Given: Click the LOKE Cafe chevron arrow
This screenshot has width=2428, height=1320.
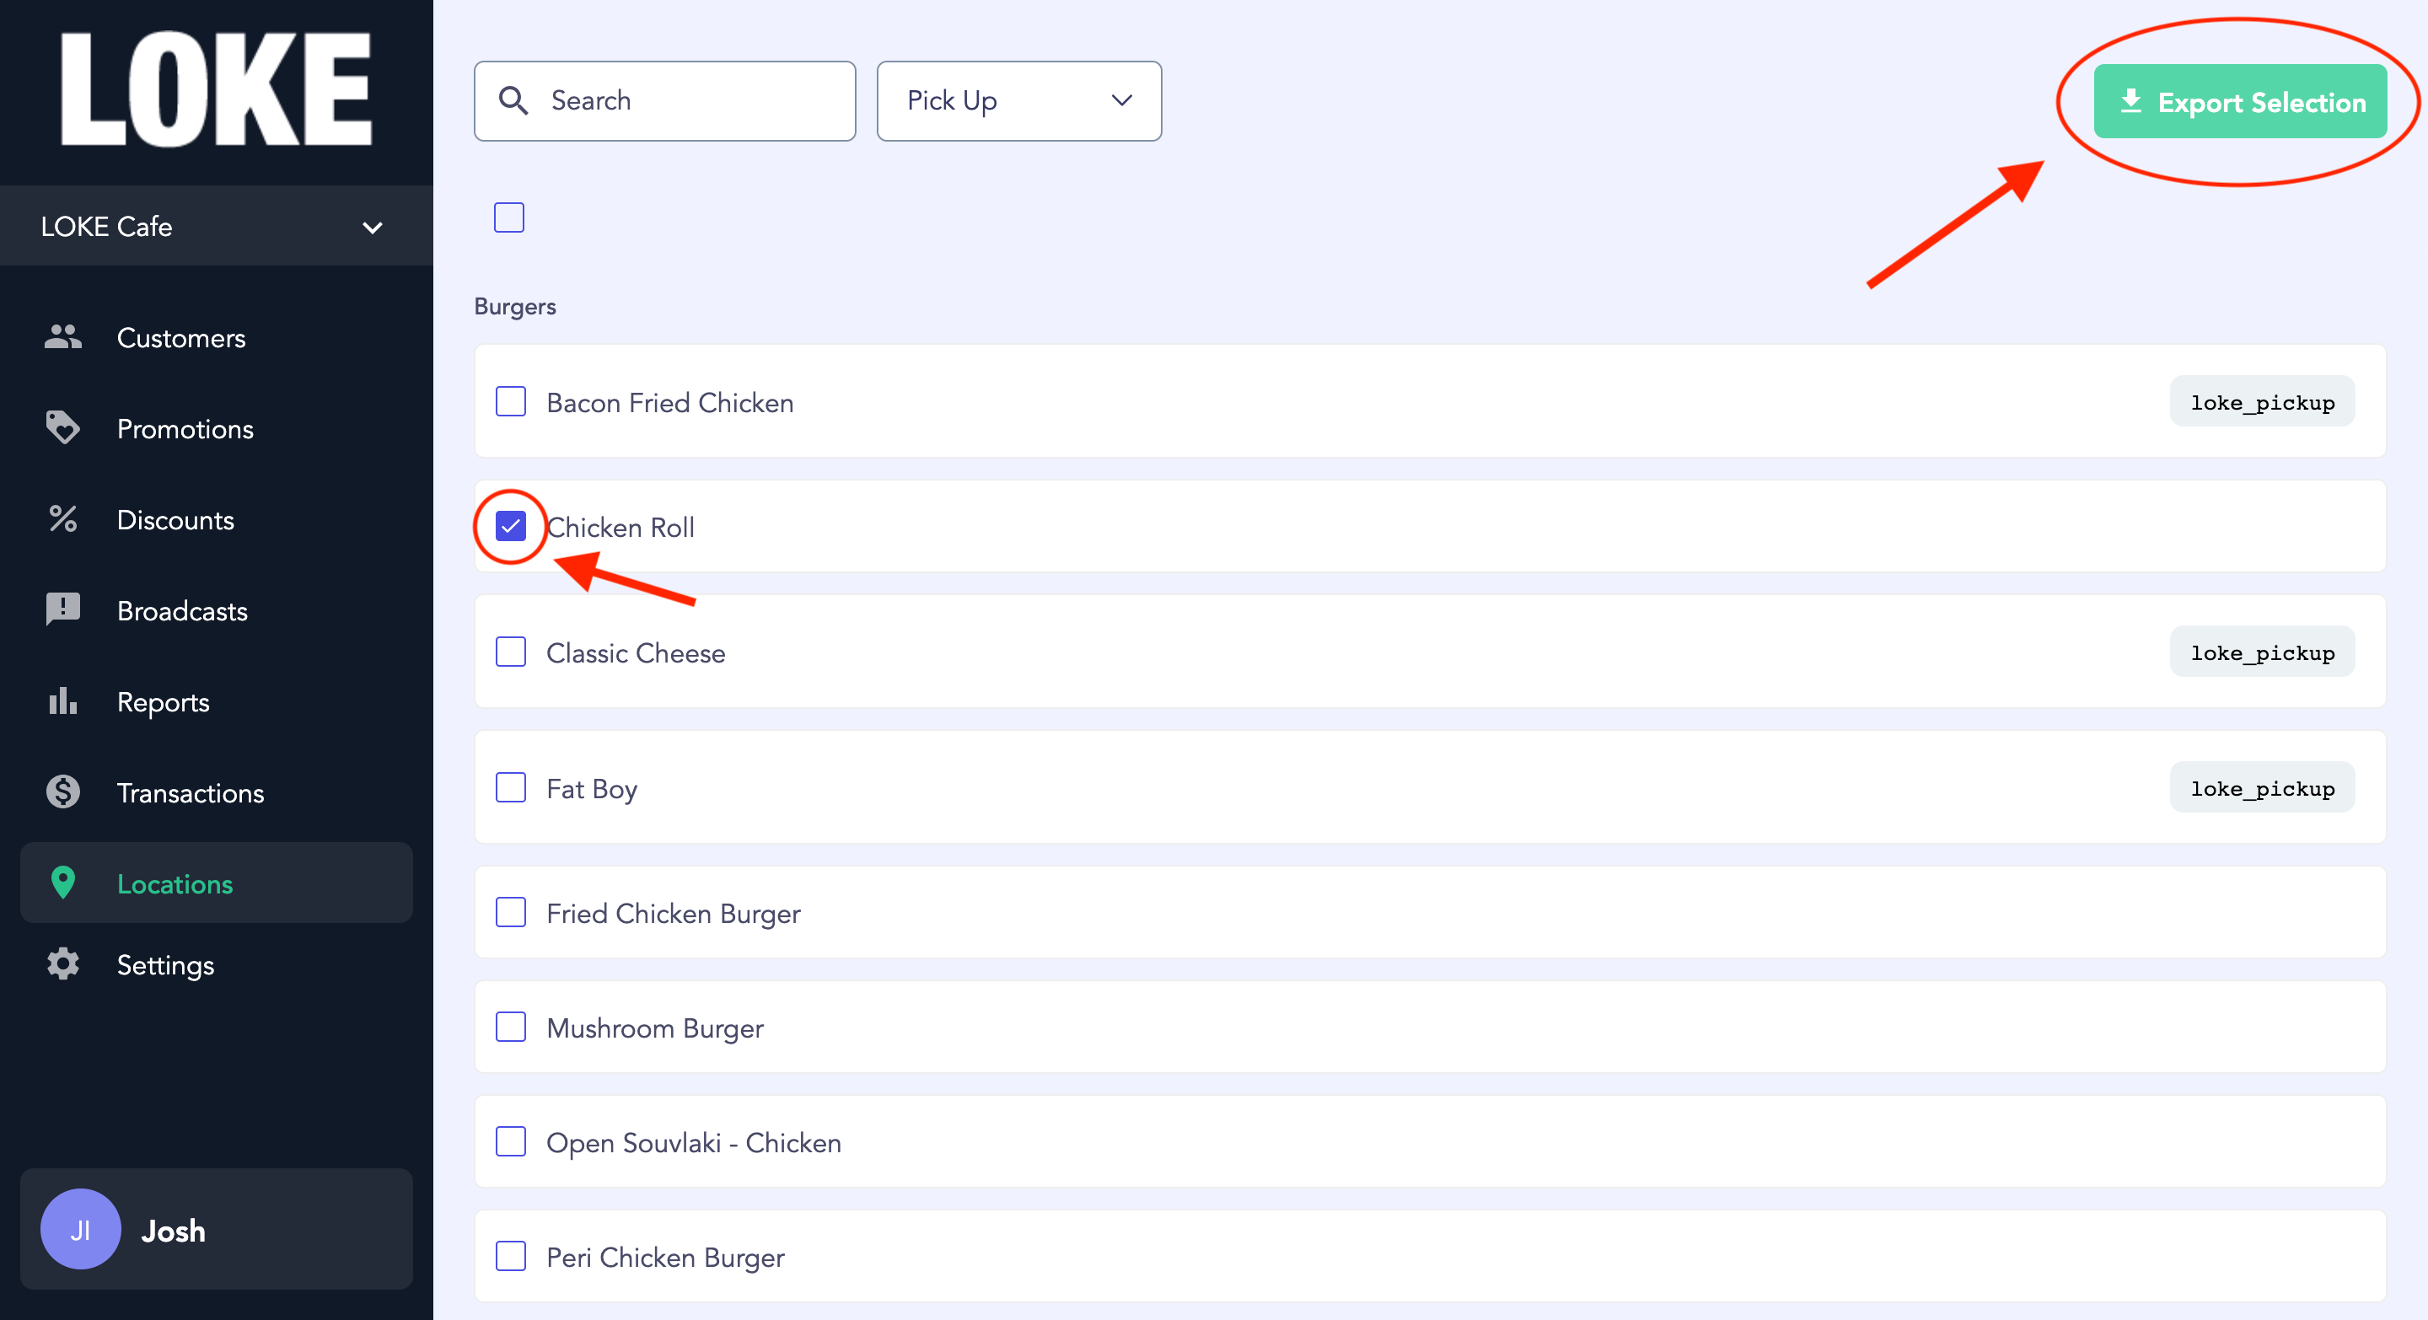Looking at the screenshot, I should pyautogui.click(x=373, y=228).
